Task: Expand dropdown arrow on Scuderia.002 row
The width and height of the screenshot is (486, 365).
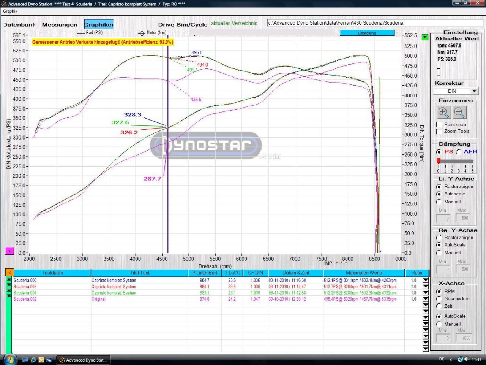Action: [x=426, y=300]
